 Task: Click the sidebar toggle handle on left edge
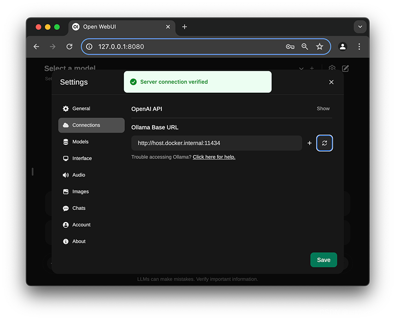[33, 172]
